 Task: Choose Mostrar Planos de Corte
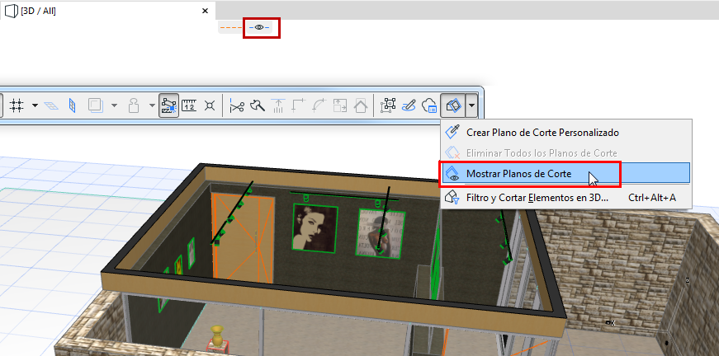565,174
